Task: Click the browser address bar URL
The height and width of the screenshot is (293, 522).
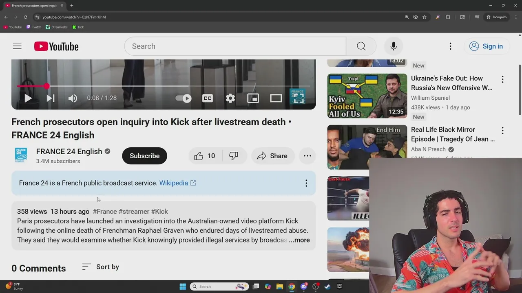Action: click(x=74, y=17)
